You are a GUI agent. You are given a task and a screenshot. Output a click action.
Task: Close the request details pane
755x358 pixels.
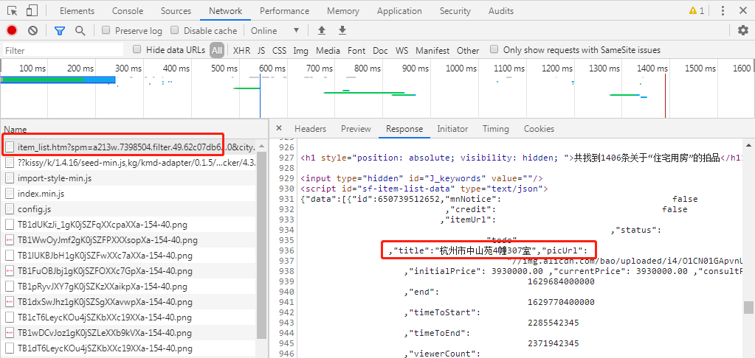pyautogui.click(x=279, y=128)
